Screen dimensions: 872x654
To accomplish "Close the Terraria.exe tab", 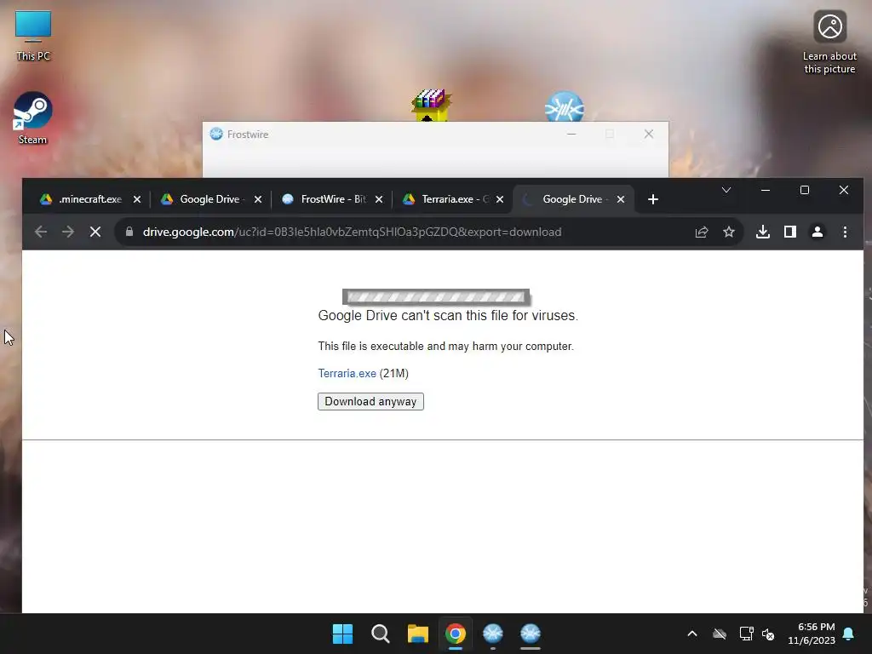I will pos(500,199).
